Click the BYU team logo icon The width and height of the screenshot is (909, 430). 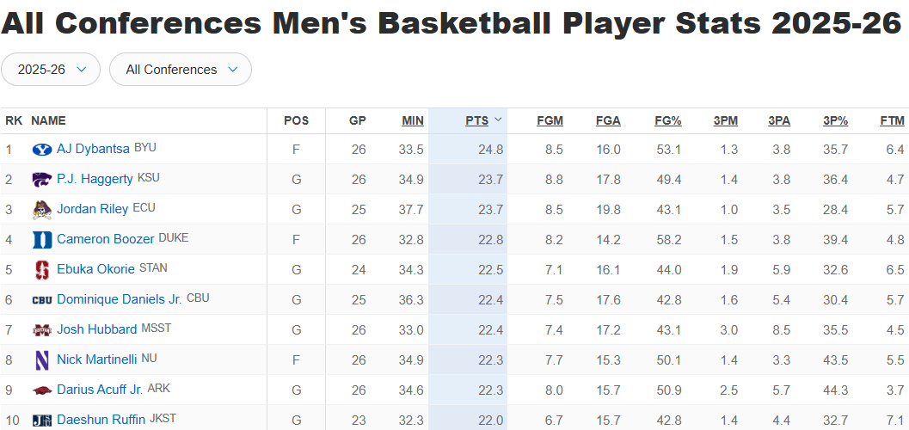[x=42, y=150]
